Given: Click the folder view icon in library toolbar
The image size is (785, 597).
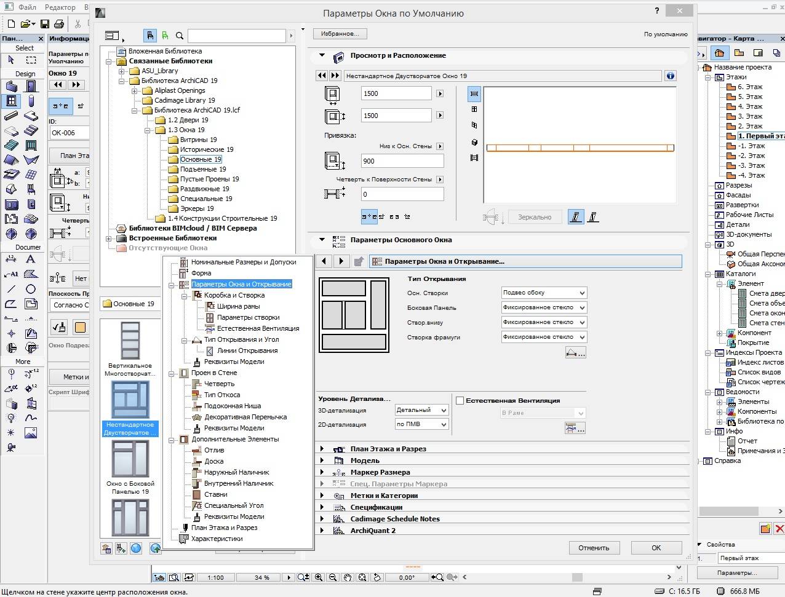Looking at the screenshot, I should pos(113,36).
